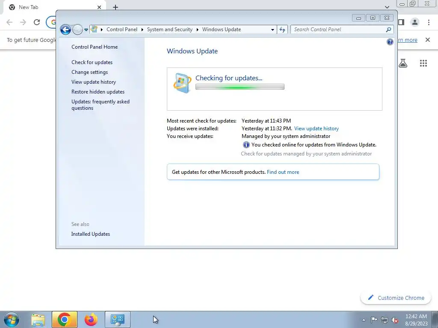
Task: Open the address bar history dropdown
Action: click(272, 29)
